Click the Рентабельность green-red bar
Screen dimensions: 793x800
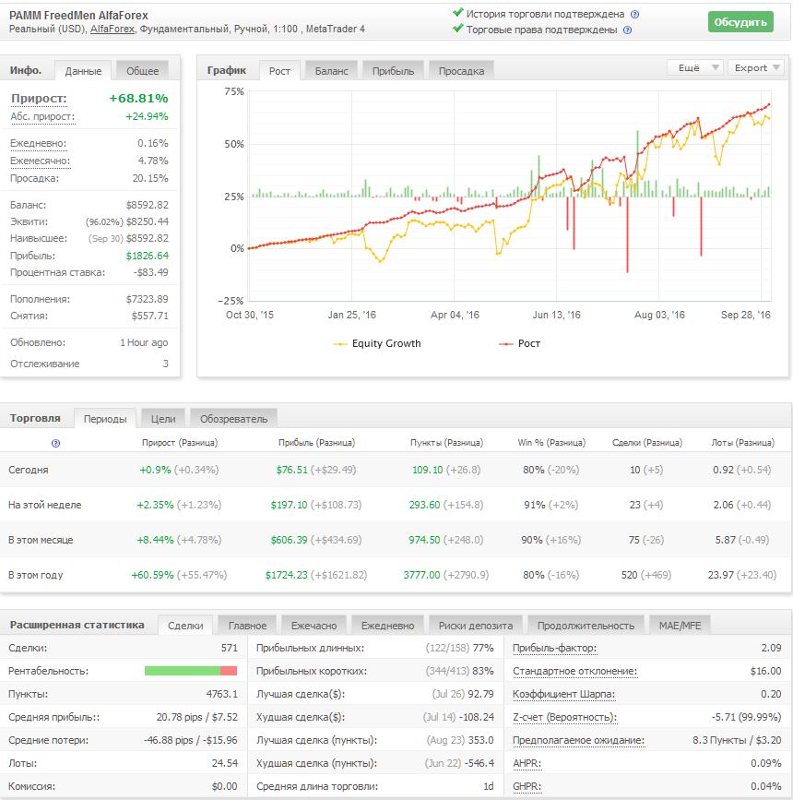coord(191,671)
